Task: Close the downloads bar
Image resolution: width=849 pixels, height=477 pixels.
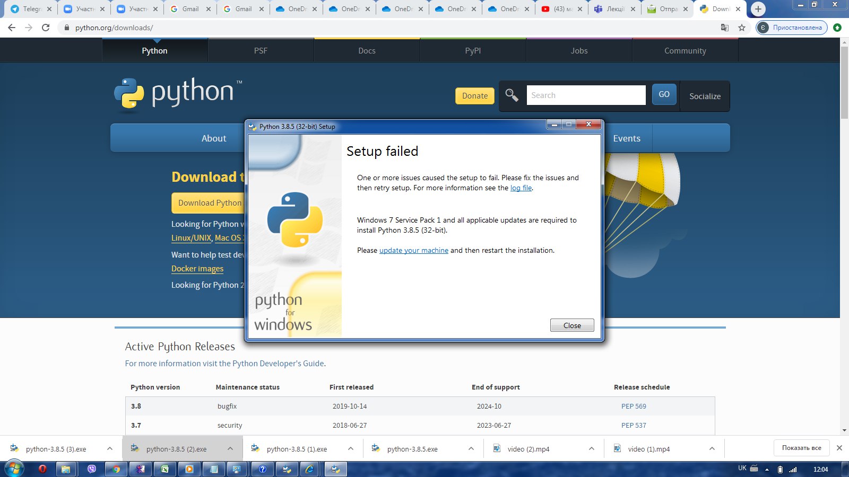Action: [839, 448]
